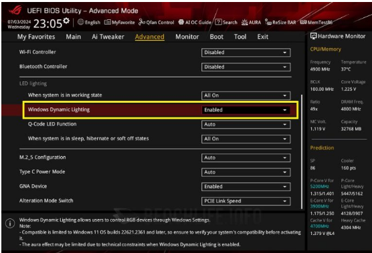Switch to Ai Tweaker tab
The width and height of the screenshot is (372, 253).
(108, 37)
